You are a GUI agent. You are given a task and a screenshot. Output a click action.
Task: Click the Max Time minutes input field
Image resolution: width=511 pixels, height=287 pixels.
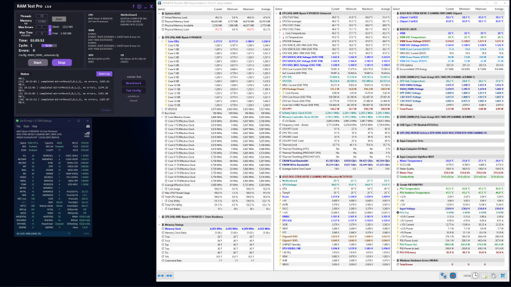42,33
